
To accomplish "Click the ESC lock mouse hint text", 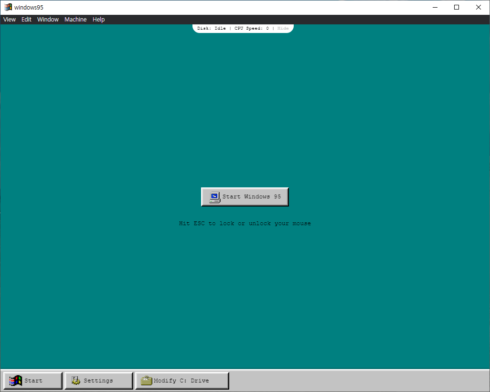I will click(x=245, y=223).
